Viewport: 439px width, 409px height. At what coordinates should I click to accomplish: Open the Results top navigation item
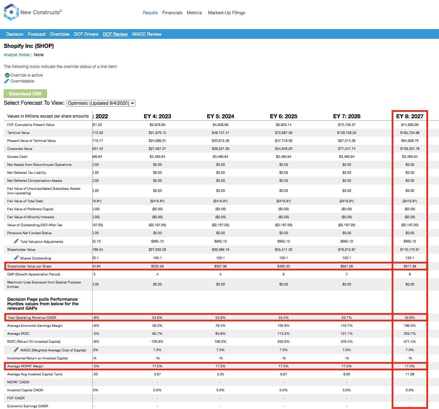point(150,12)
